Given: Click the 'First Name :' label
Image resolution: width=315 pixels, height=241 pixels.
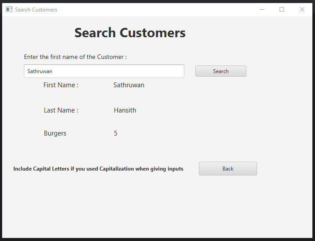Looking at the screenshot, I should 61,85.
